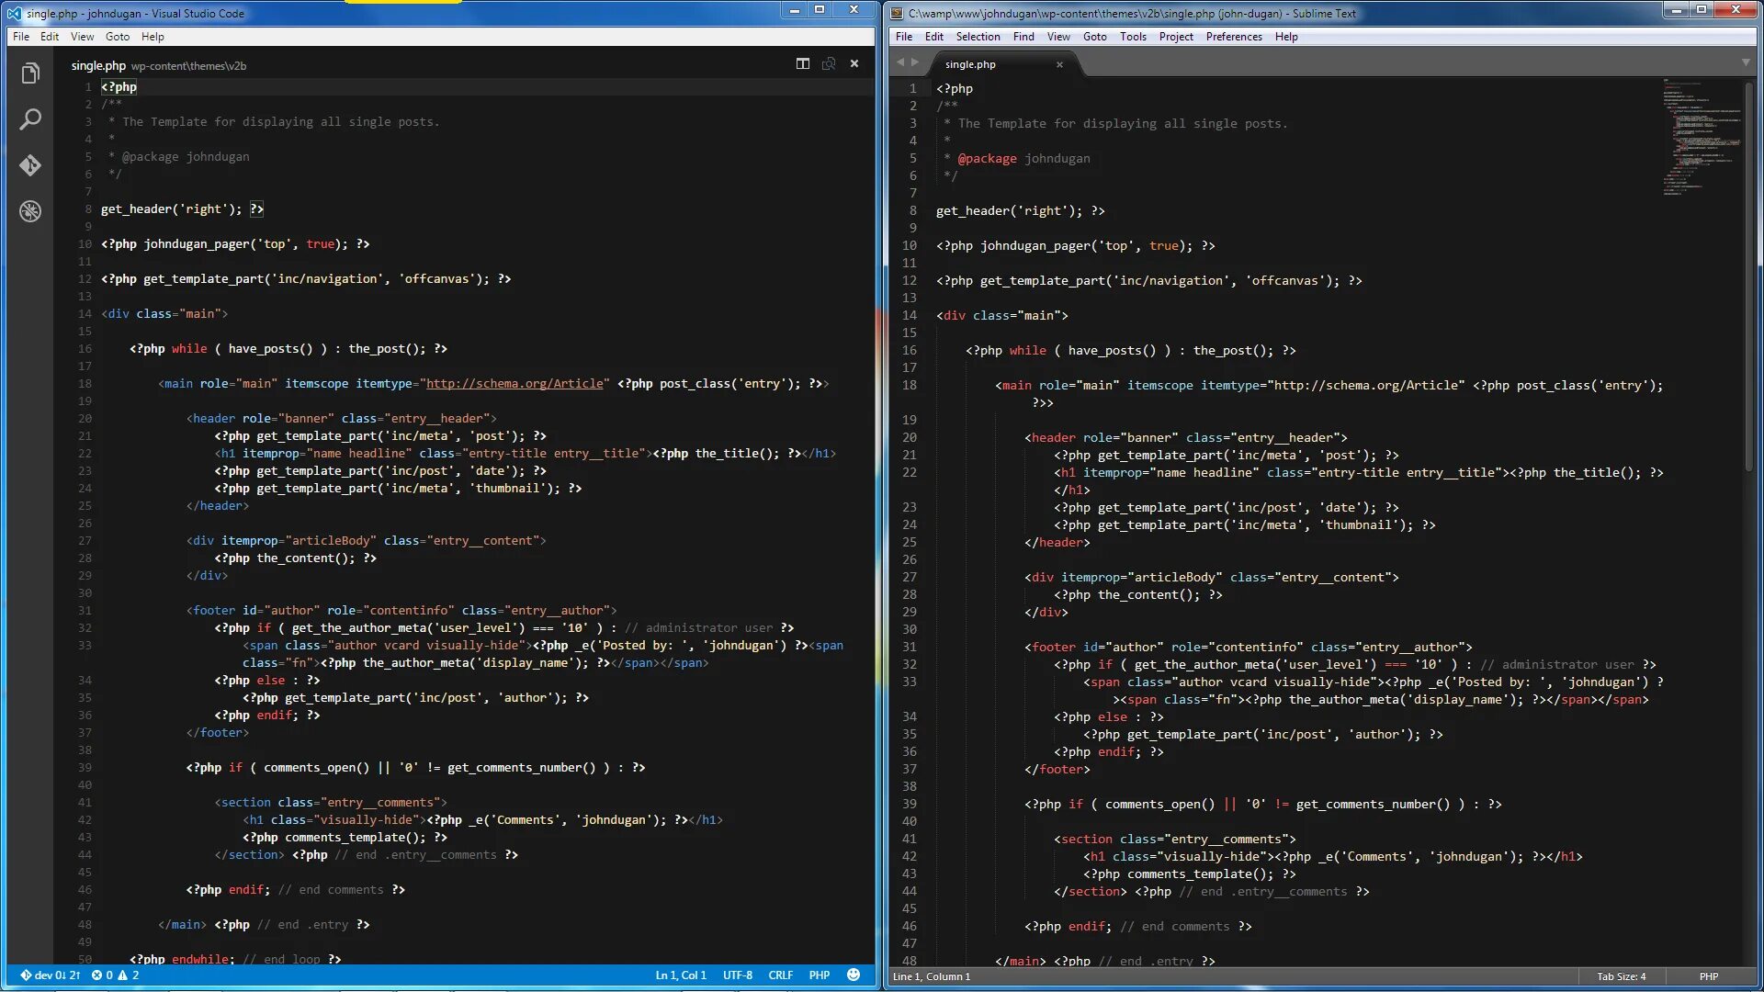Open Tab Size 4 selector
Viewport: 1764px width, 992px height.
click(1621, 976)
